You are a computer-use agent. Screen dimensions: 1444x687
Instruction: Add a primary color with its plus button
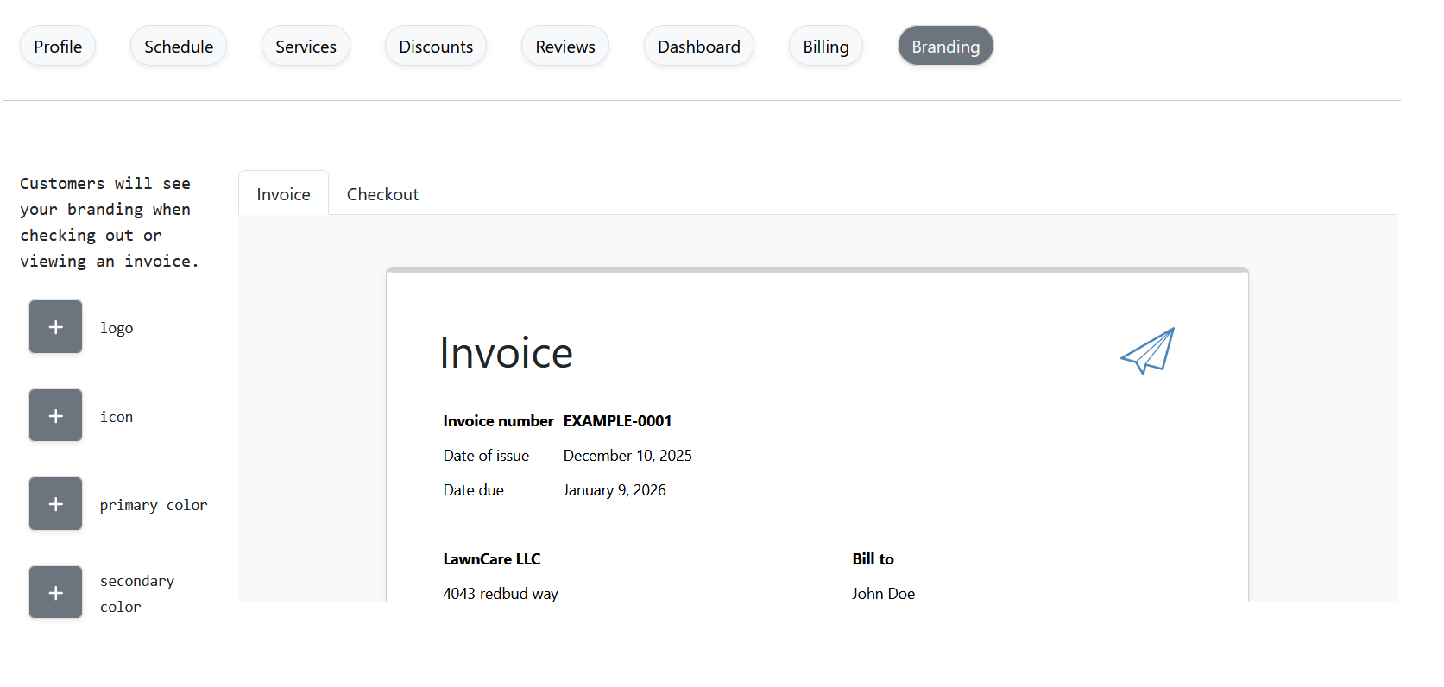(55, 504)
